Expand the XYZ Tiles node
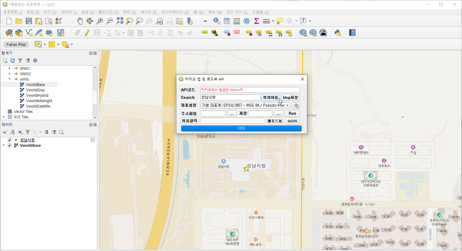The height and width of the screenshot is (251, 462). (x=4, y=117)
